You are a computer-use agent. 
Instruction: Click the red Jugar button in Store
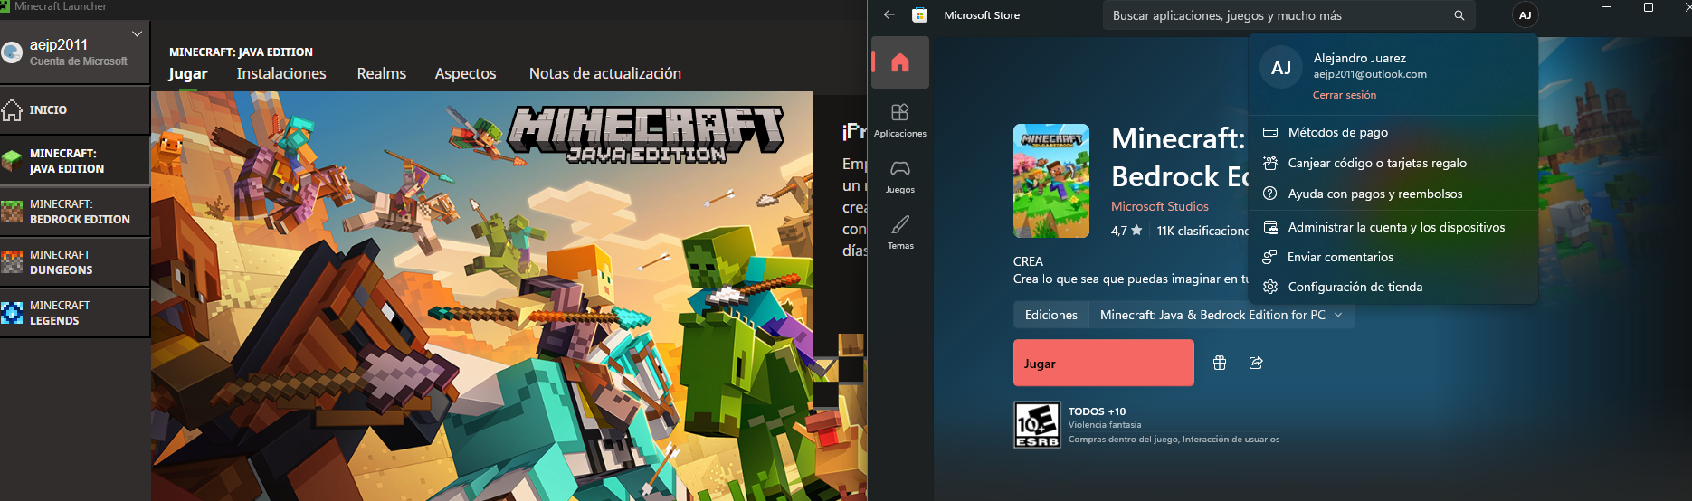click(x=1104, y=363)
